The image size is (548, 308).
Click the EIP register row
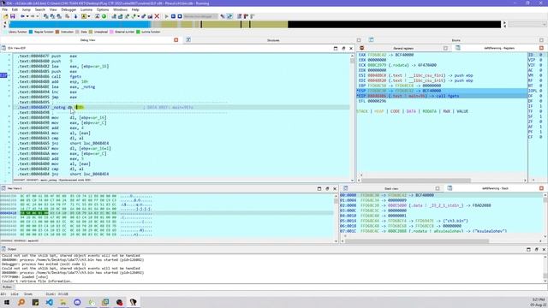442,96
